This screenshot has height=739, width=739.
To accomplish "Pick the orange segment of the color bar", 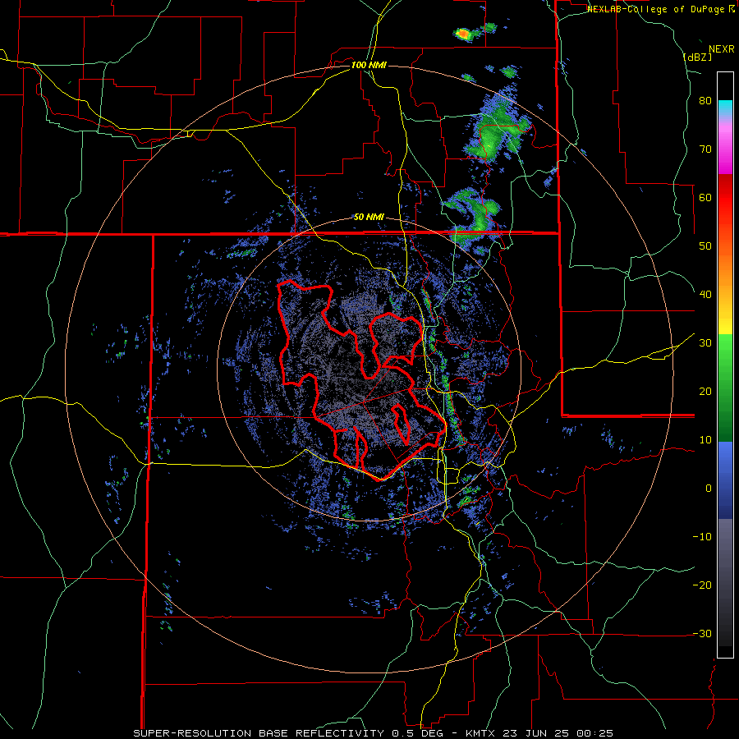I will click(x=725, y=269).
